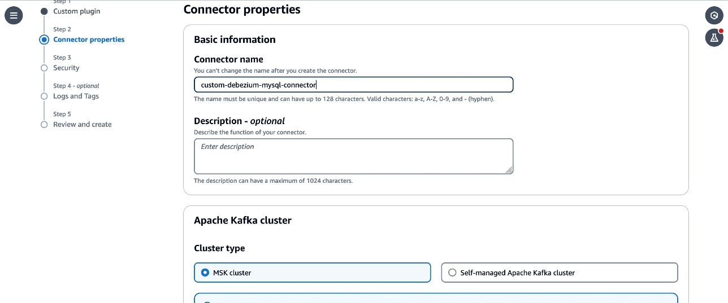Click the Apache Kafka cluster section heading
728x303 pixels.
[x=242, y=220]
